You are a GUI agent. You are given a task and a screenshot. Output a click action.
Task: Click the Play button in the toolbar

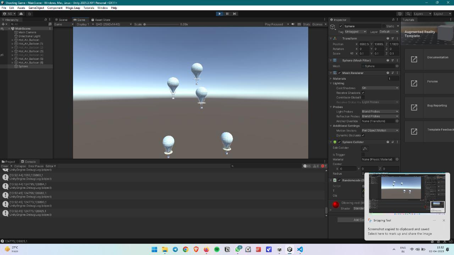(220, 14)
